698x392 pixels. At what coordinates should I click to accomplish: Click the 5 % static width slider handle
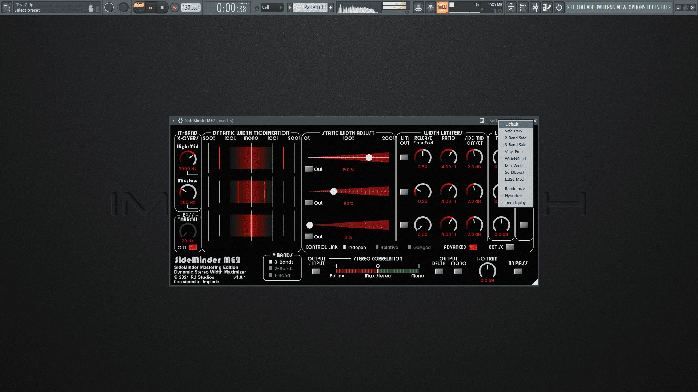tap(310, 225)
